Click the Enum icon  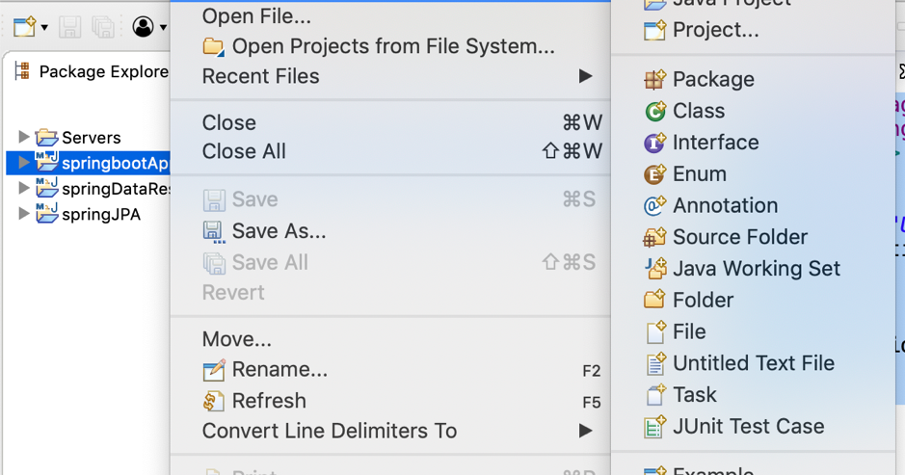pyautogui.click(x=655, y=174)
